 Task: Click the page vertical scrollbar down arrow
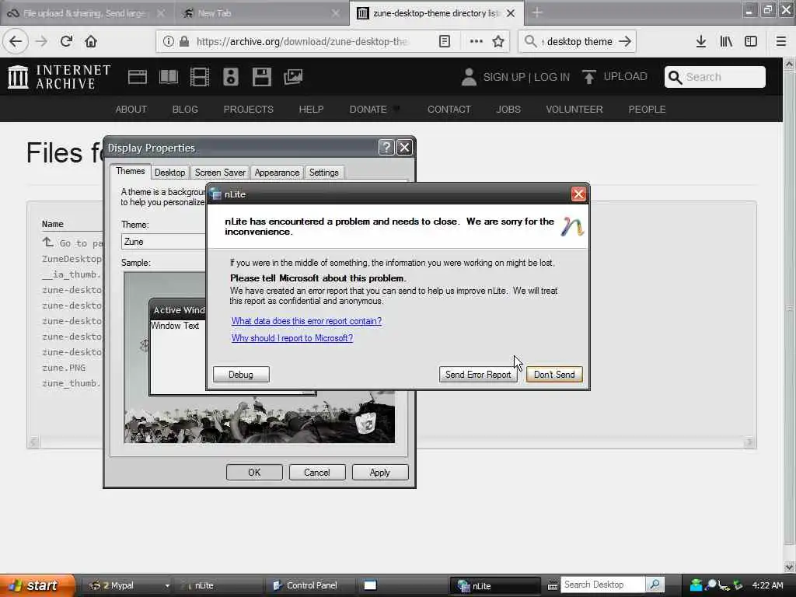coord(789,567)
